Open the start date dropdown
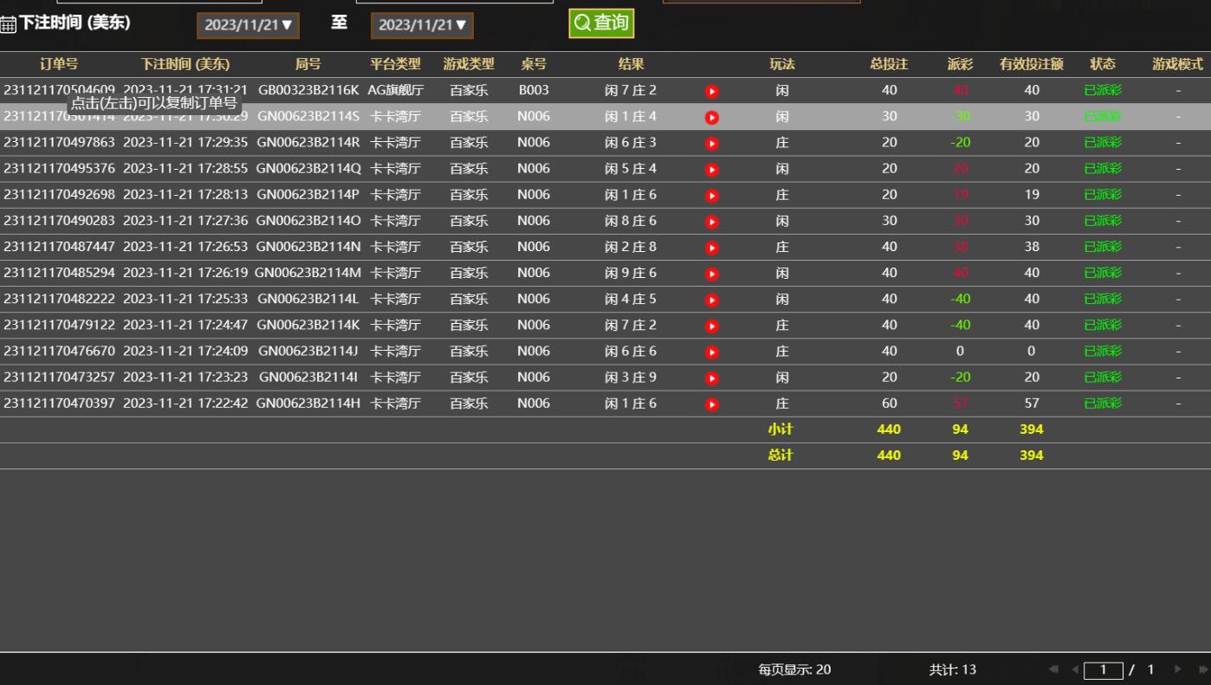The image size is (1211, 685). pos(249,25)
